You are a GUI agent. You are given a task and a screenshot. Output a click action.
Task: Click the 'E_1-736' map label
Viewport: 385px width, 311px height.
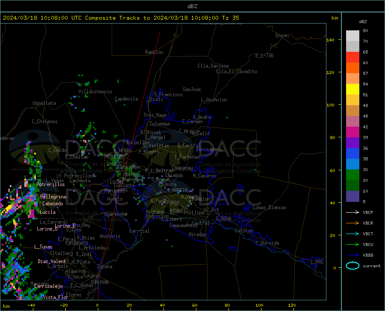(264, 56)
